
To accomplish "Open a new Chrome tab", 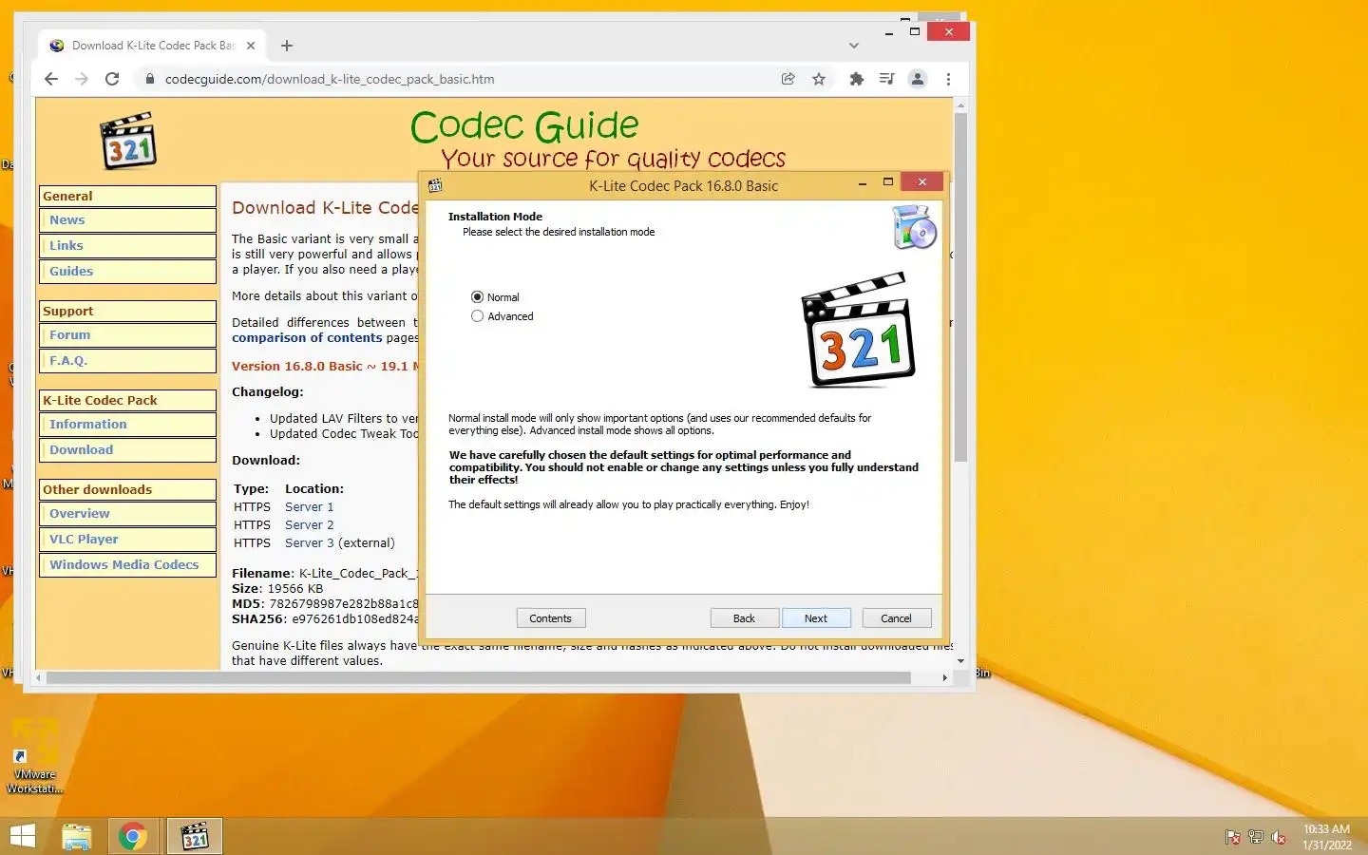I will 287,46.
